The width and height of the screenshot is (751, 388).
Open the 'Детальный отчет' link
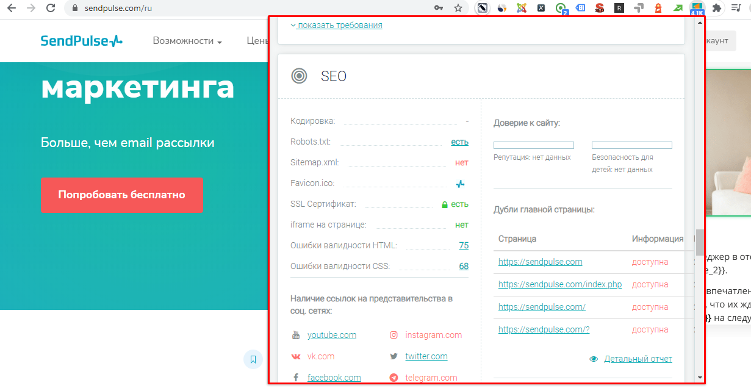(638, 359)
